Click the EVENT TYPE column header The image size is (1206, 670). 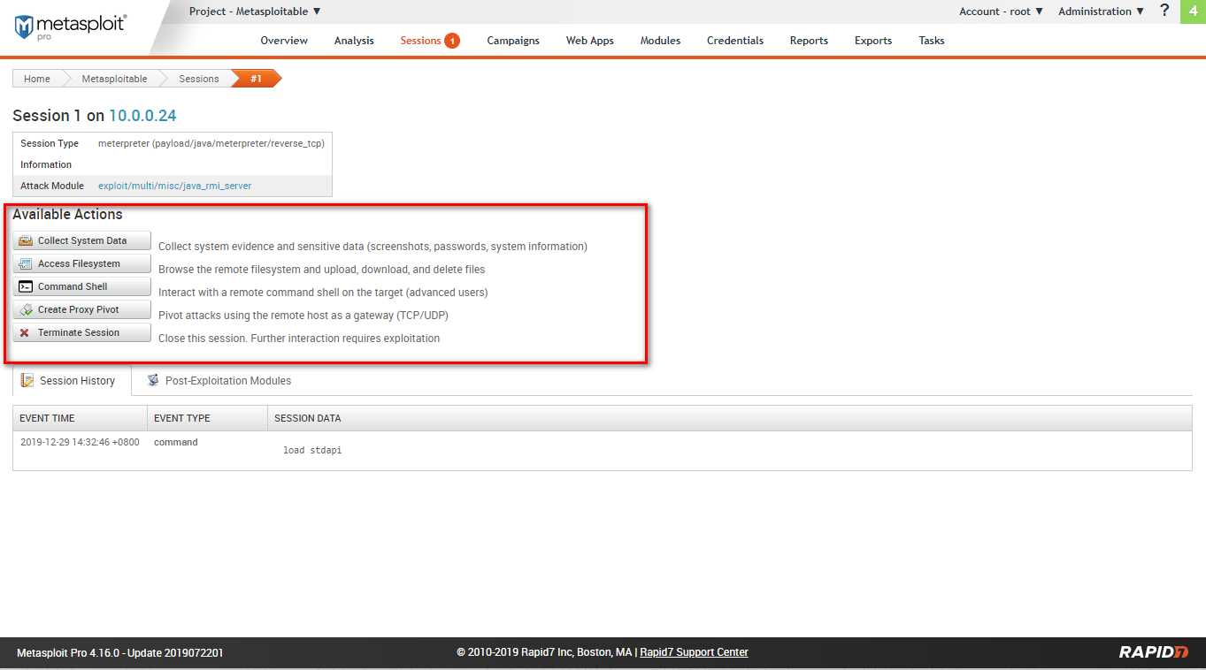pyautogui.click(x=208, y=418)
